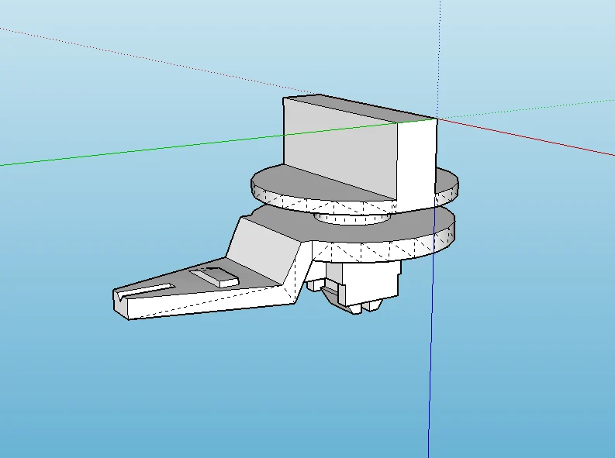Screen dimensions: 615x458
Task: Click the solid green axis line
Action: (x=196, y=145)
